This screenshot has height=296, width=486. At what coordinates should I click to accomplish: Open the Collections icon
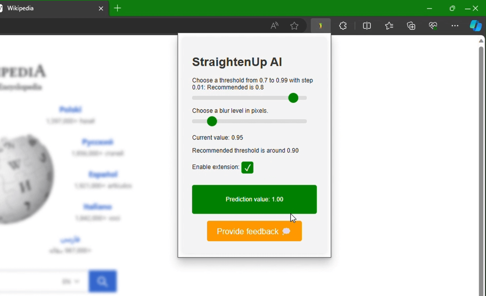(411, 26)
